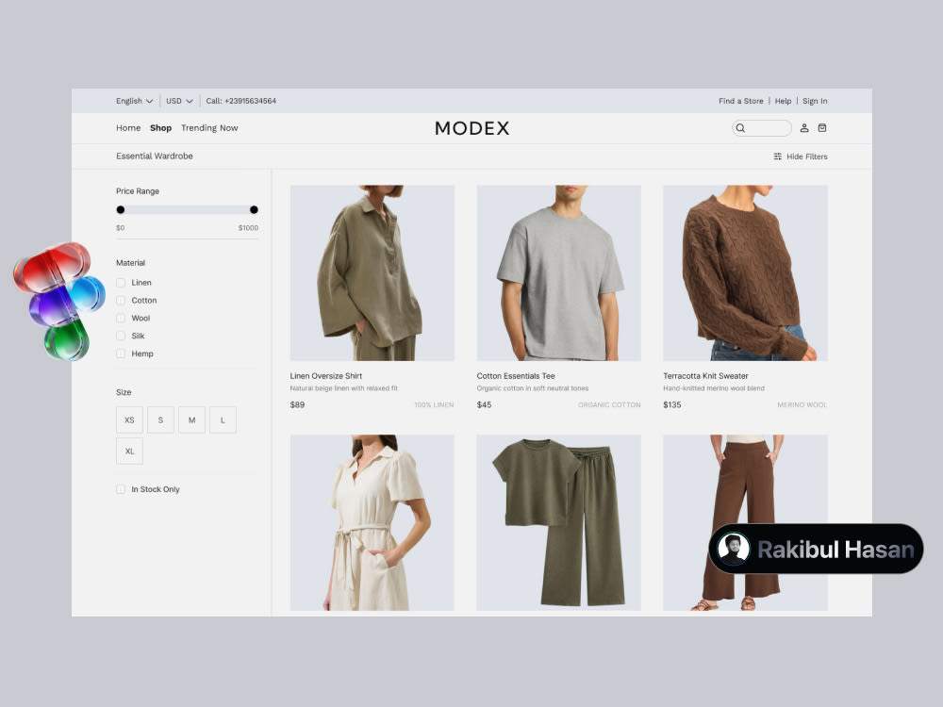The height and width of the screenshot is (707, 943).
Task: Tick the Linen material checkbox
Action: pos(121,283)
